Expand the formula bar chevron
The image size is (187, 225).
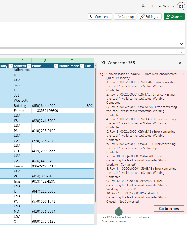[182, 51]
